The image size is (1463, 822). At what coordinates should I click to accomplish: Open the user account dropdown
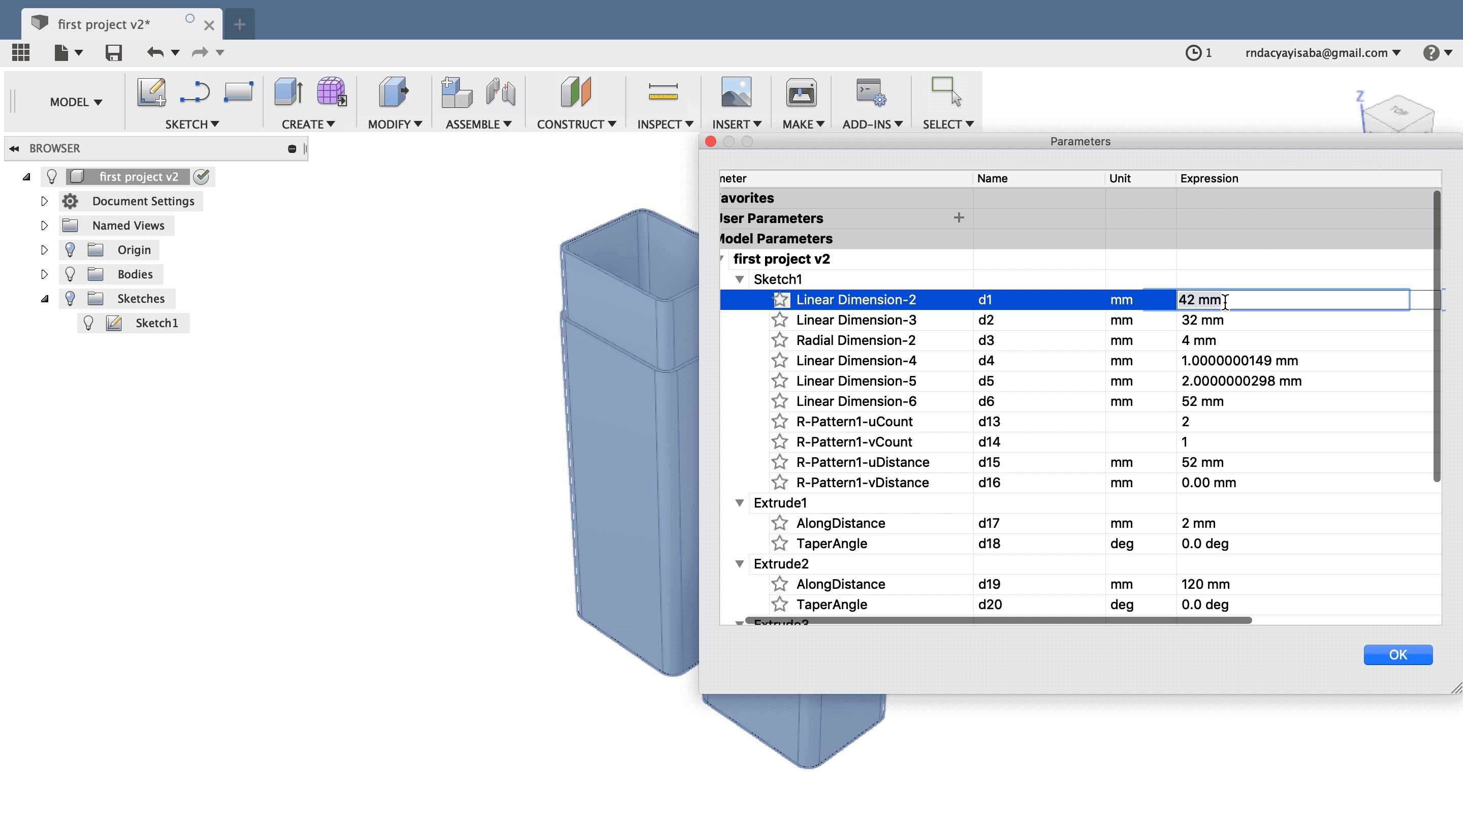(1323, 53)
